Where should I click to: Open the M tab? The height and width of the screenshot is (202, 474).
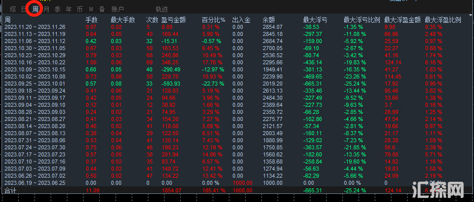coord(91,10)
